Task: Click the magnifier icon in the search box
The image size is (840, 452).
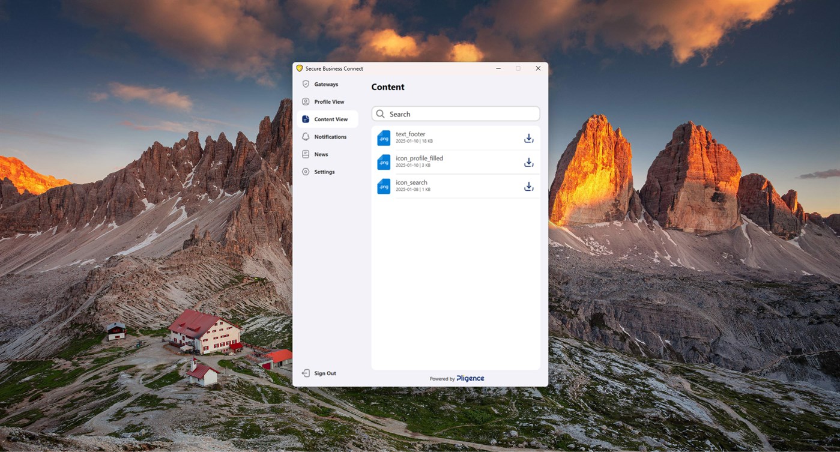Action: 380,114
